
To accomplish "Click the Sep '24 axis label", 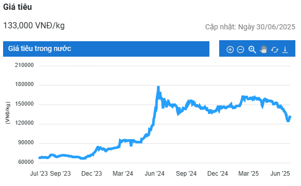I will coord(186,174).
